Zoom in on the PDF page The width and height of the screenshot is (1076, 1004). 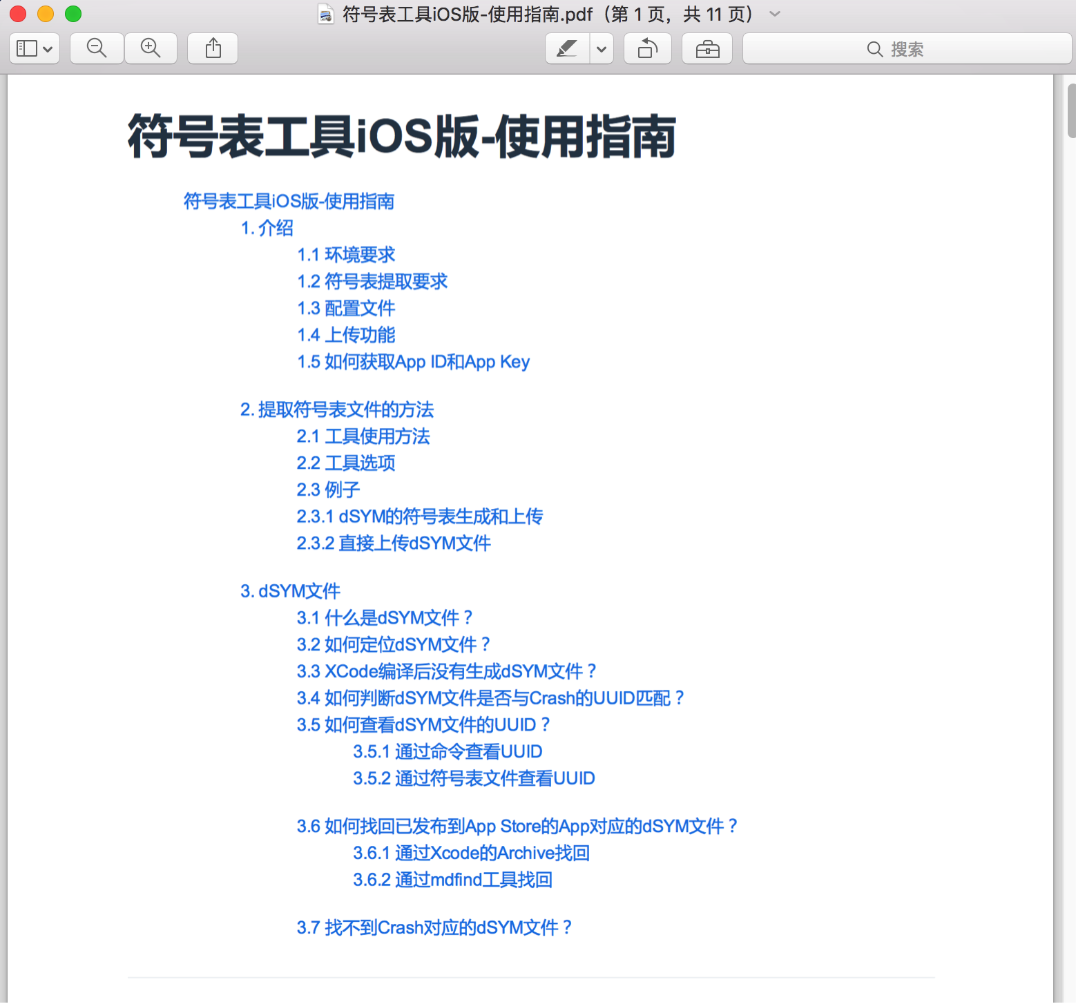(x=151, y=48)
